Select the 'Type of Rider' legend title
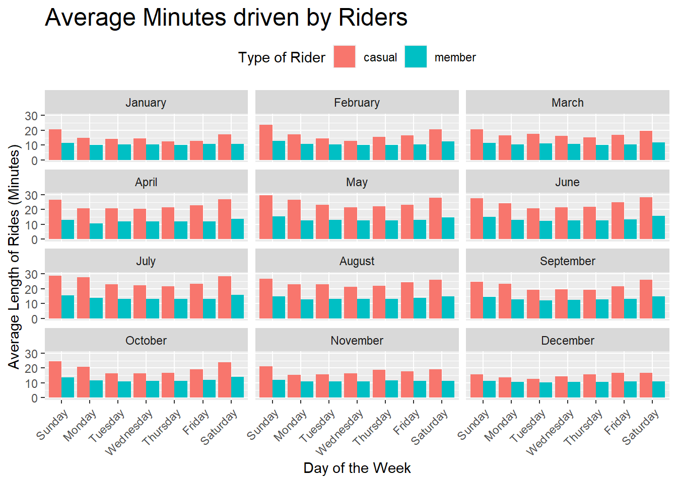Viewport: 677px width, 483px height. [282, 57]
